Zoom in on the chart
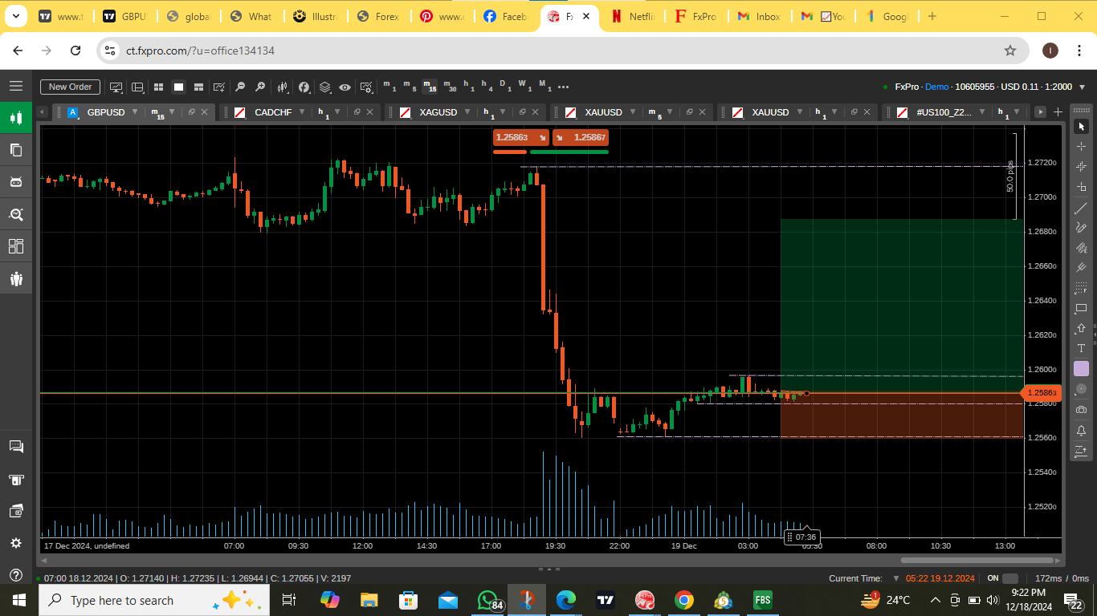The image size is (1097, 616). (260, 87)
